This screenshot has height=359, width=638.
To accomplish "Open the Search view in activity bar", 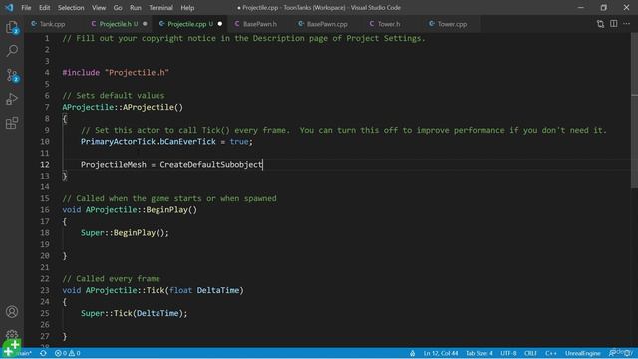I will [12, 51].
